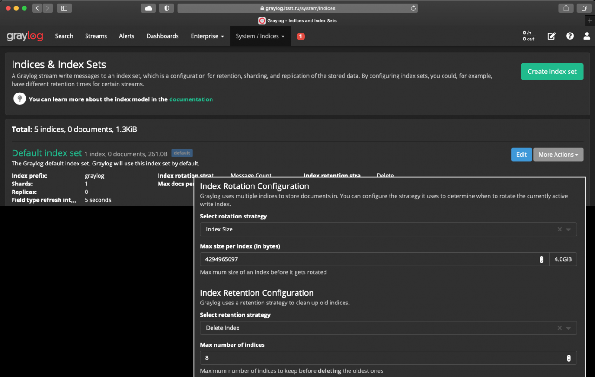Go to Streams
This screenshot has width=595, height=377.
96,36
